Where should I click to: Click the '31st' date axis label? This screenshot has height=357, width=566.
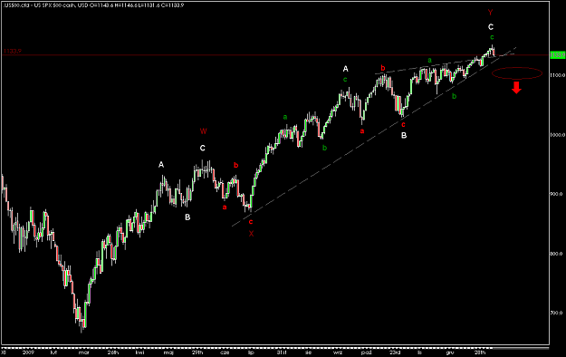[x=282, y=352]
